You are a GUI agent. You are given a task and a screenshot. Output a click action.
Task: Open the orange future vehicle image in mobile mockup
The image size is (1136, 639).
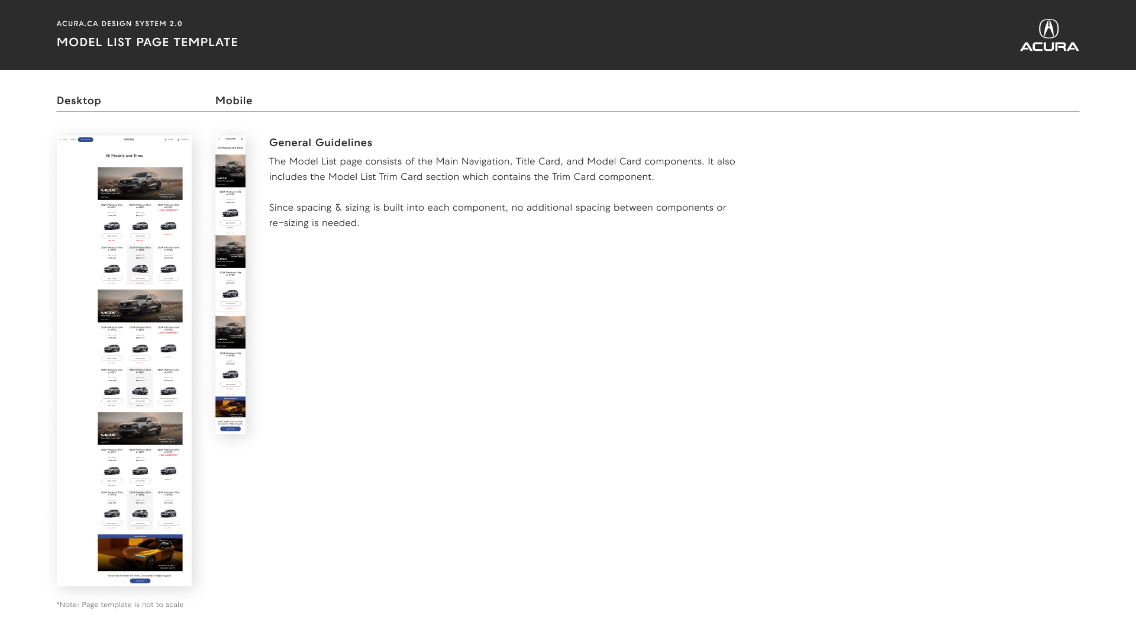230,409
